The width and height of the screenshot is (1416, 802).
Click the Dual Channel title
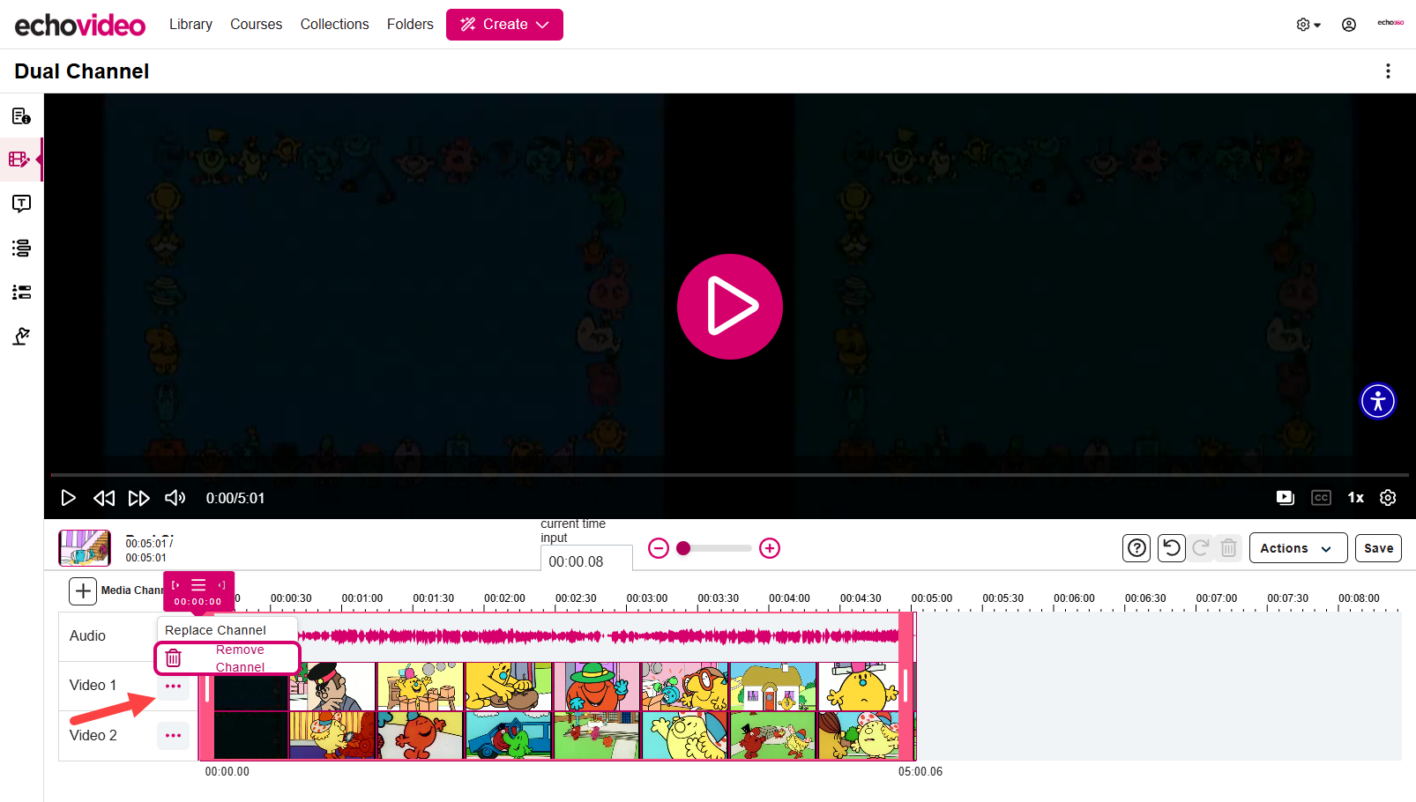coord(82,71)
